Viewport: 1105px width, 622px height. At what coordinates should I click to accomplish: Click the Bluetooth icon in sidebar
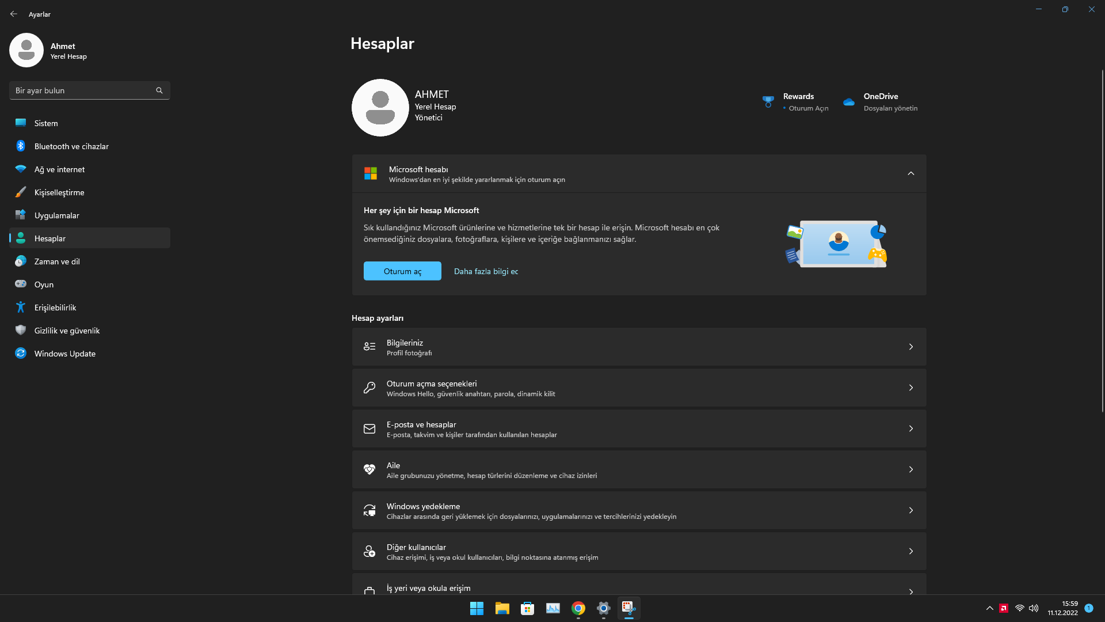[x=21, y=146]
